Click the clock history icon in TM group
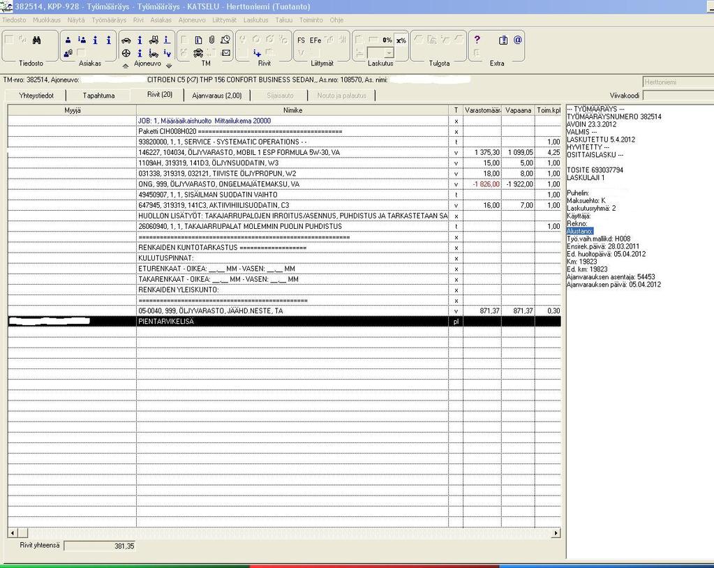This screenshot has width=714, height=568. point(225,40)
